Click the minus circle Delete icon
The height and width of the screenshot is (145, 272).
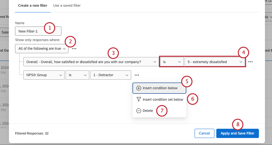click(139, 111)
